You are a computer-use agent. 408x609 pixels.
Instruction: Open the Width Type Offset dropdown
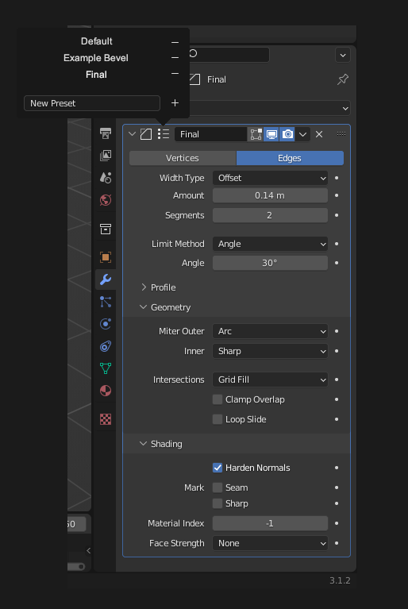[270, 178]
